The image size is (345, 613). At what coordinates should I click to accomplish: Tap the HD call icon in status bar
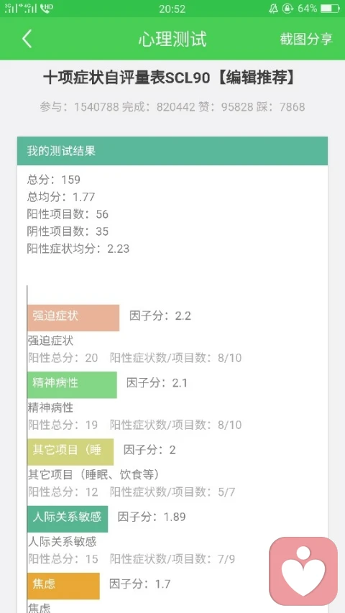(47, 8)
